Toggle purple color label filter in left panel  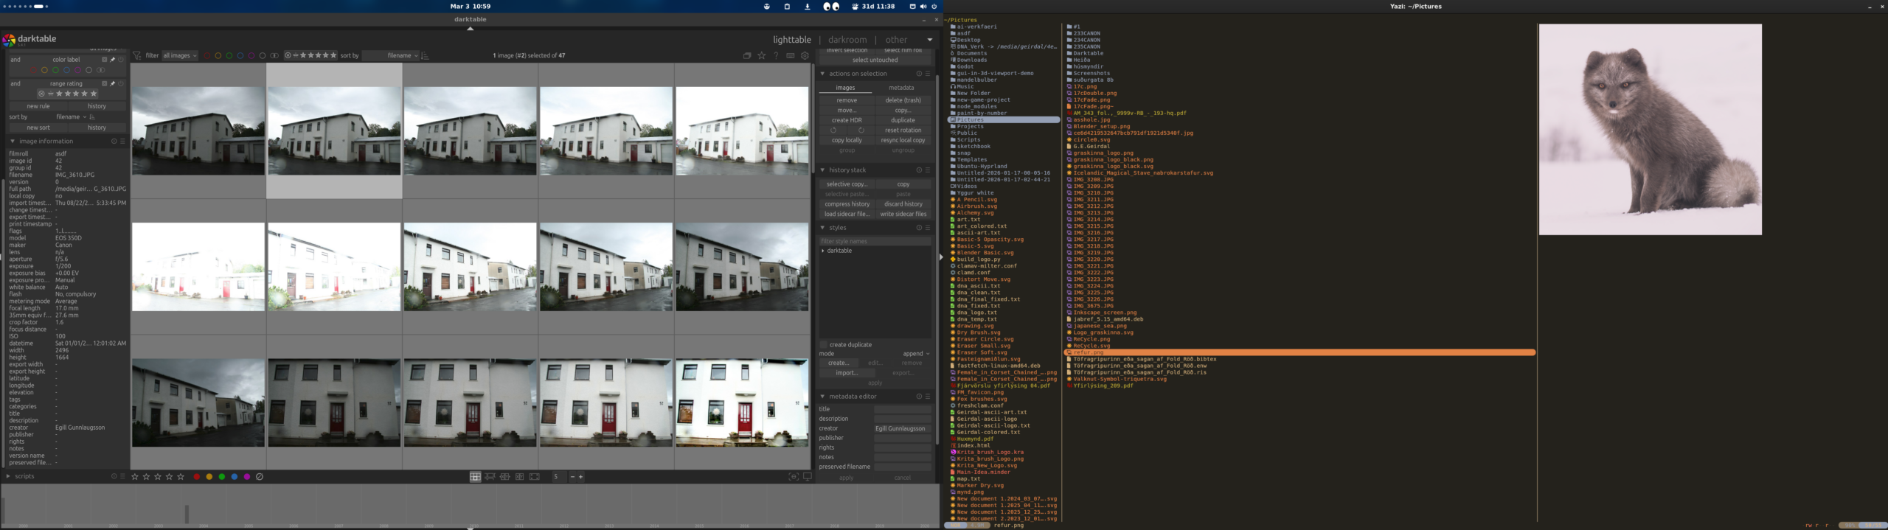click(77, 70)
